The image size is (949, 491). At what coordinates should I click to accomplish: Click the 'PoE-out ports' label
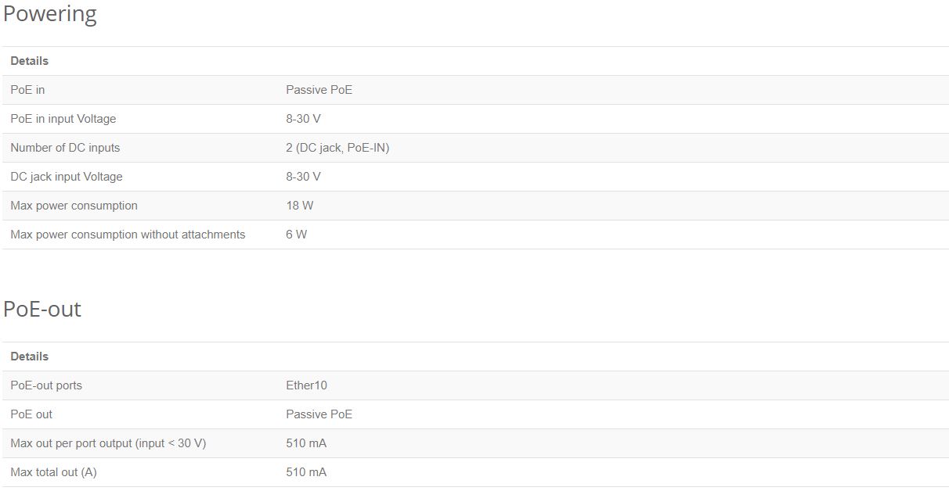46,385
